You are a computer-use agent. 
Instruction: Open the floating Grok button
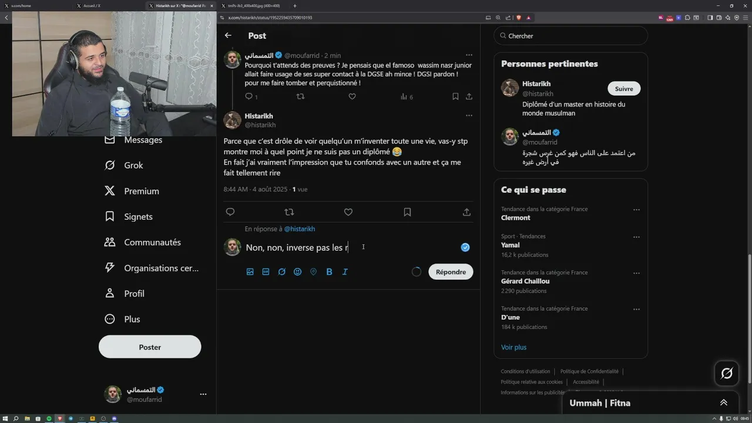727,373
